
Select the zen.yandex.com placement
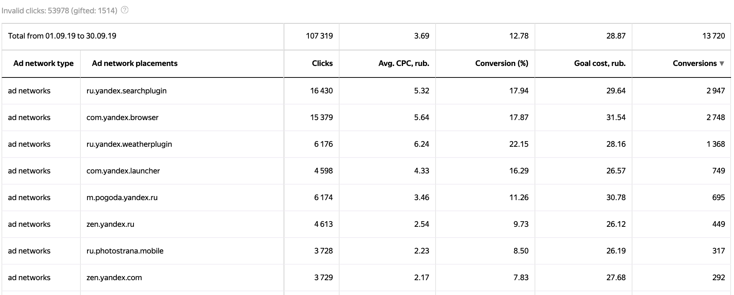[114, 278]
